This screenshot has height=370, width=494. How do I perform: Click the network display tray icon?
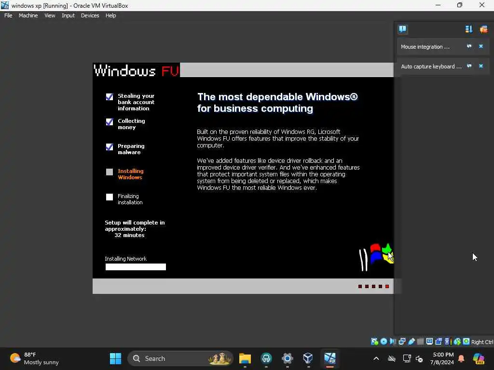coord(407,358)
